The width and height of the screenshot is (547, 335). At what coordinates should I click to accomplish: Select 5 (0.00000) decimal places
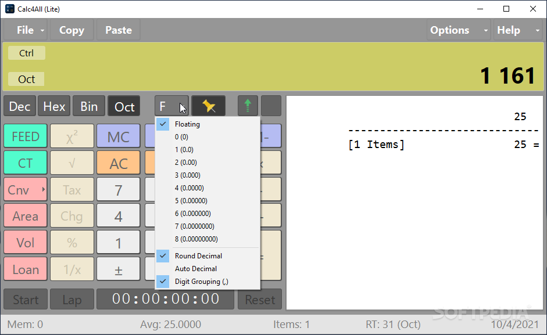pos(208,201)
